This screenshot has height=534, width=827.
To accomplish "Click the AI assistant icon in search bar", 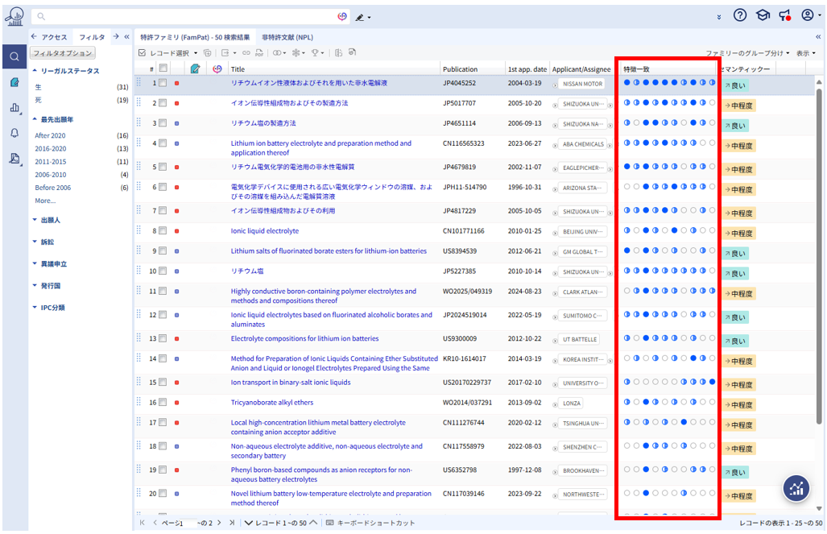I will (x=342, y=17).
